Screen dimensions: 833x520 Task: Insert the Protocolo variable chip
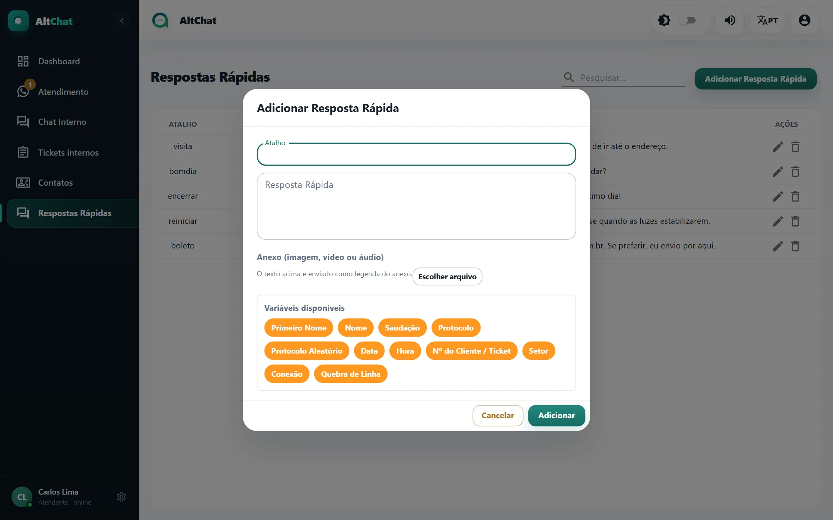[x=456, y=328]
